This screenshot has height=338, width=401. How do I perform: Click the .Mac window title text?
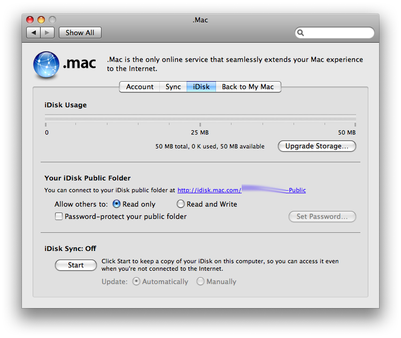[200, 20]
